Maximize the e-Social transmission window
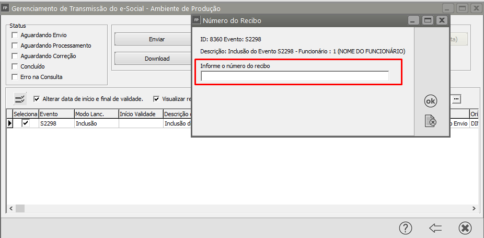Screen dimensions: 484x238 tap(462, 8)
